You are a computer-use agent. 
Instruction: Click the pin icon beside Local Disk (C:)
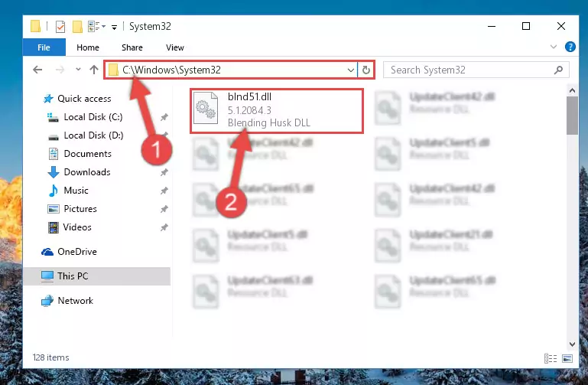[x=164, y=117]
